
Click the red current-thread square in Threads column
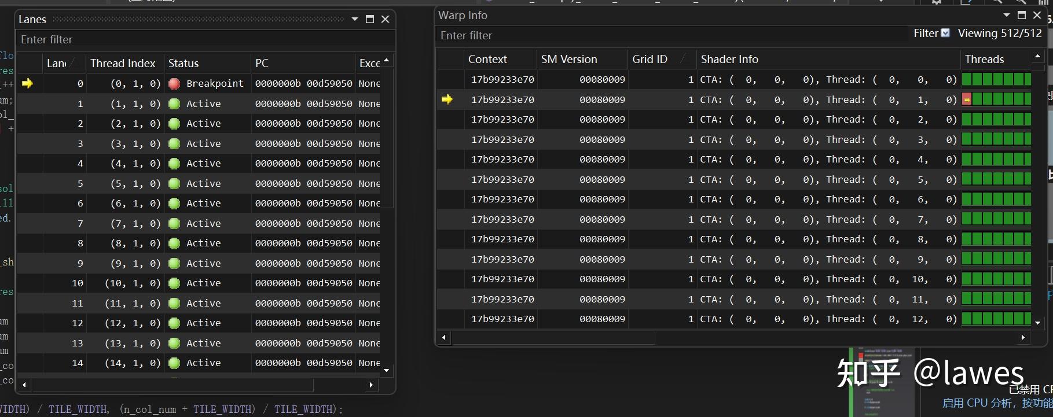coord(967,99)
